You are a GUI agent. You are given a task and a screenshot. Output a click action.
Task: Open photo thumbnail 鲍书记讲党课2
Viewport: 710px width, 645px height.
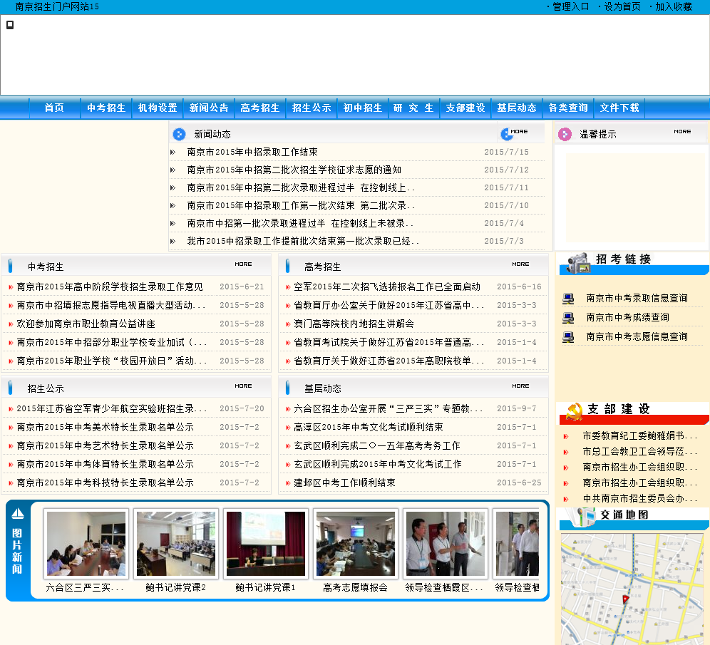(x=175, y=544)
